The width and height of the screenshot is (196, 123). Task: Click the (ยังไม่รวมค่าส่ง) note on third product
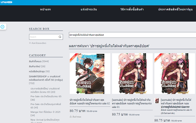pyautogui.click(x=168, y=113)
